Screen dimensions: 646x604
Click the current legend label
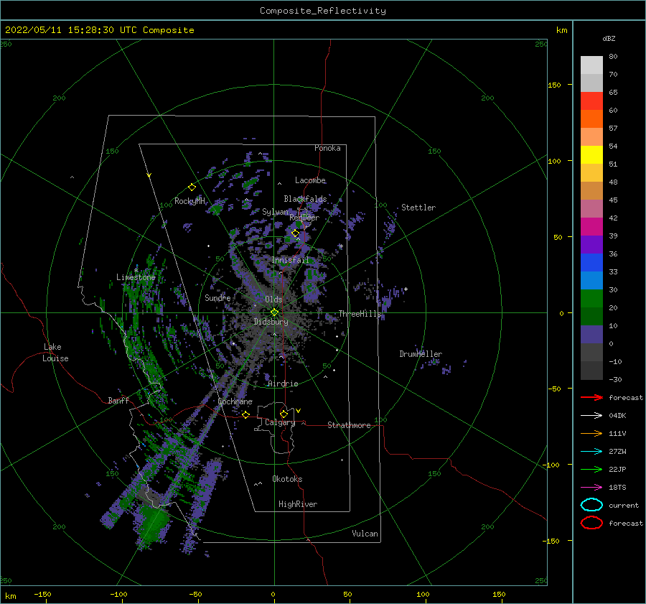pos(624,505)
